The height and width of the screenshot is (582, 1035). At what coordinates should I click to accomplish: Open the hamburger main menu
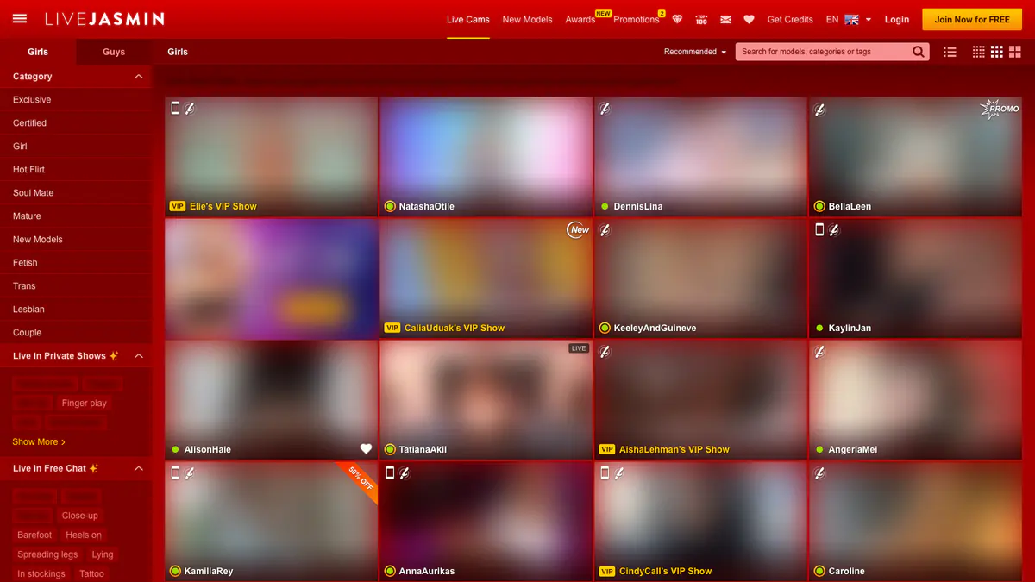pyautogui.click(x=20, y=19)
